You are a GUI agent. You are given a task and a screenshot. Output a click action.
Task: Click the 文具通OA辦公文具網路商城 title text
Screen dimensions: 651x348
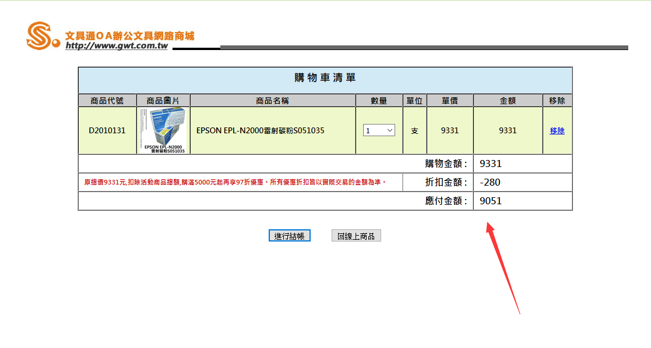[x=129, y=36]
